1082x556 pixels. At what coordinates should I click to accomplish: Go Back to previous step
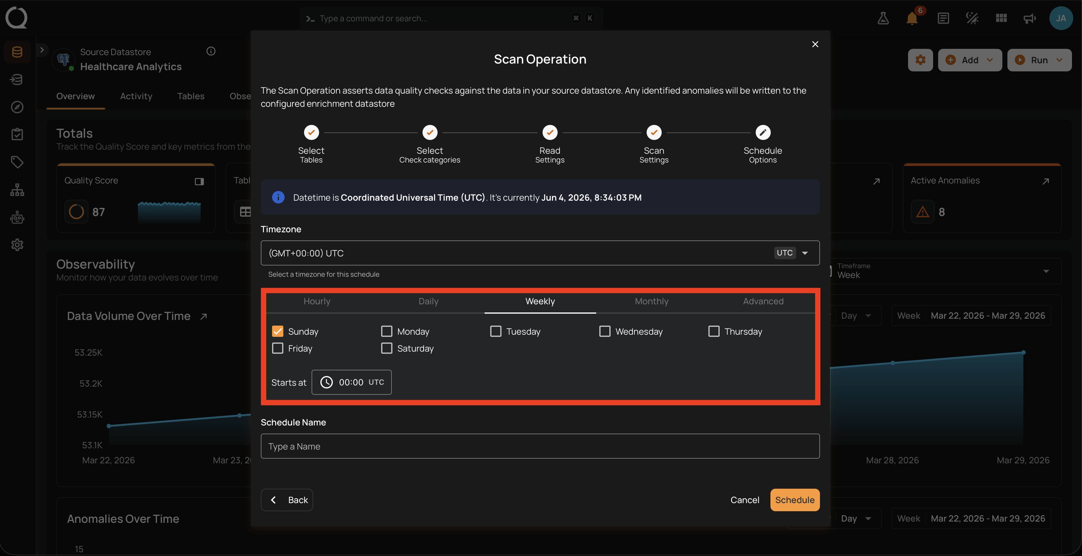click(x=287, y=500)
